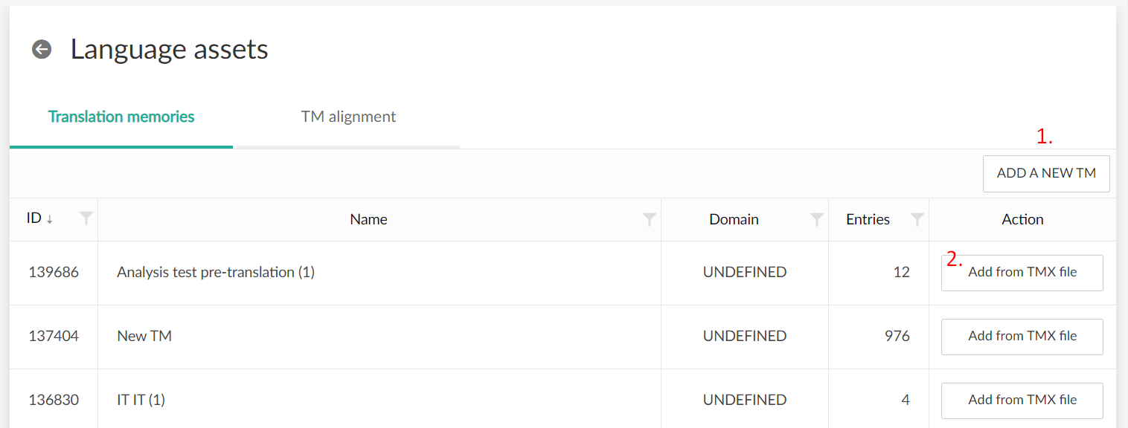Click the IT IT (1) name entry
1128x428 pixels.
tap(141, 399)
